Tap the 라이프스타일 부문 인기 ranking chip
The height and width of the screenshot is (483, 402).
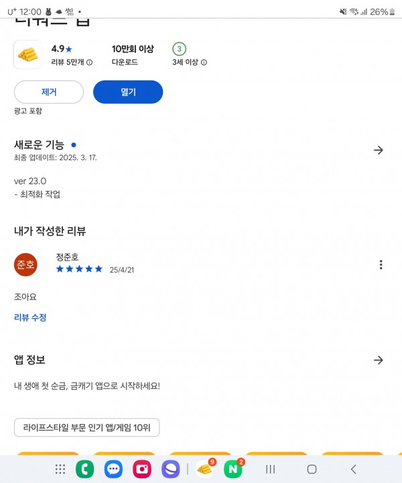(86, 427)
